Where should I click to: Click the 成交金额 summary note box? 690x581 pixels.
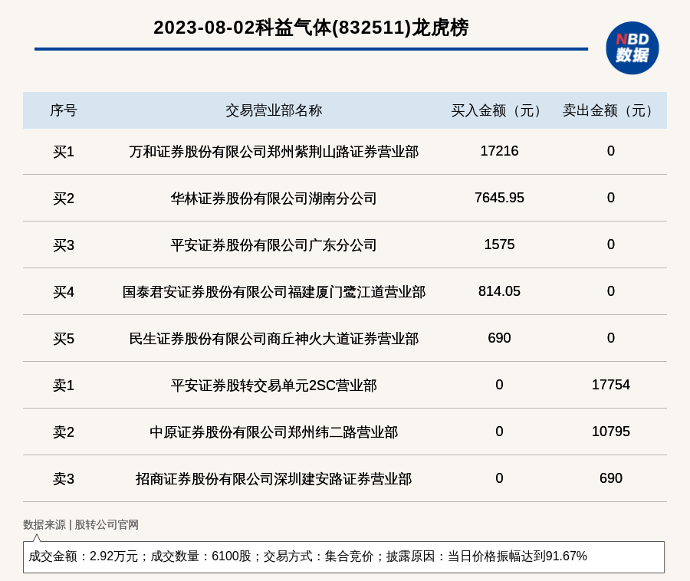343,556
